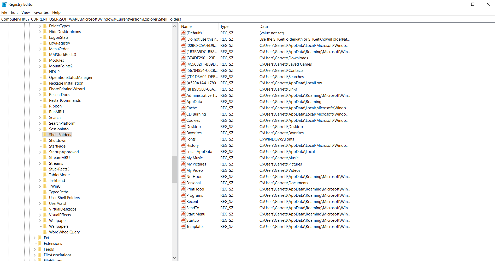This screenshot has height=261, width=495.
Task: Click the string icon beside SendTo value
Action: 183,208
